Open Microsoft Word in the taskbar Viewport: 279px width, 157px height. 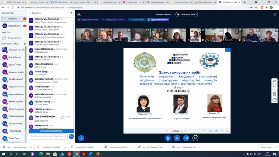point(91,154)
